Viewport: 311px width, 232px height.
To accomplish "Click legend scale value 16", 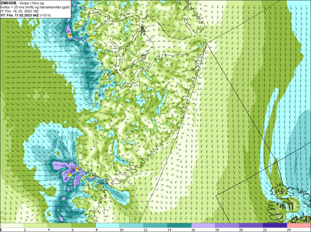I will pos(193,230).
